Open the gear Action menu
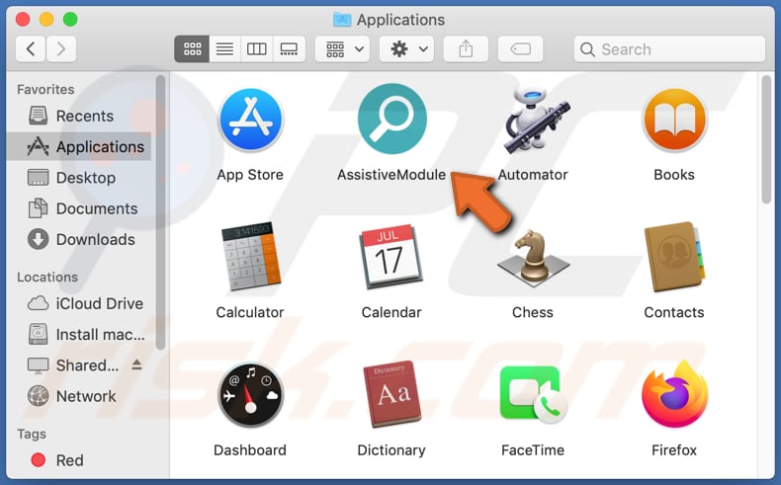This screenshot has height=485, width=781. tap(406, 48)
